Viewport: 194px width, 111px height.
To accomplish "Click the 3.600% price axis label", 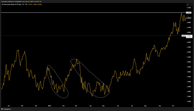I will pyautogui.click(x=189, y=82).
